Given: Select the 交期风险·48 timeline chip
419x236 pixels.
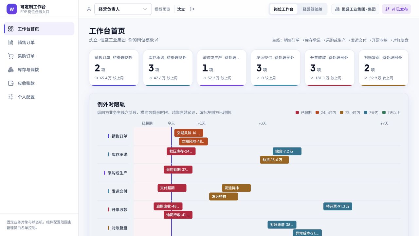Looking at the screenshot, I should [x=193, y=141].
